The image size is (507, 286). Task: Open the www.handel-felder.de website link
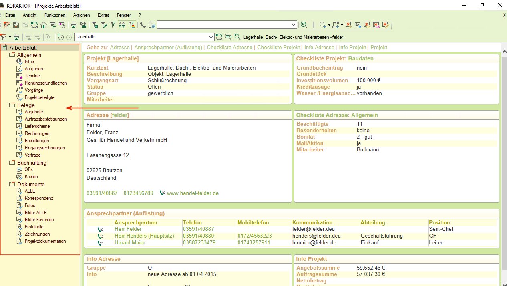click(x=193, y=193)
